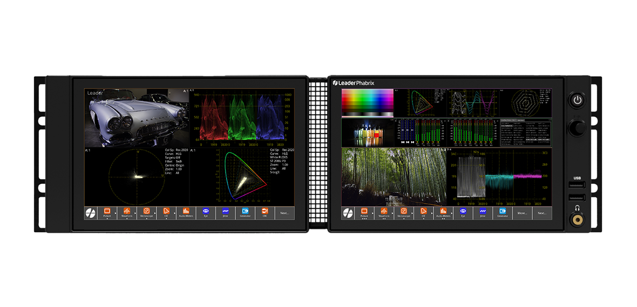Open the CIE chart instrument on the right screen
The image size is (637, 307).
(x=424, y=213)
